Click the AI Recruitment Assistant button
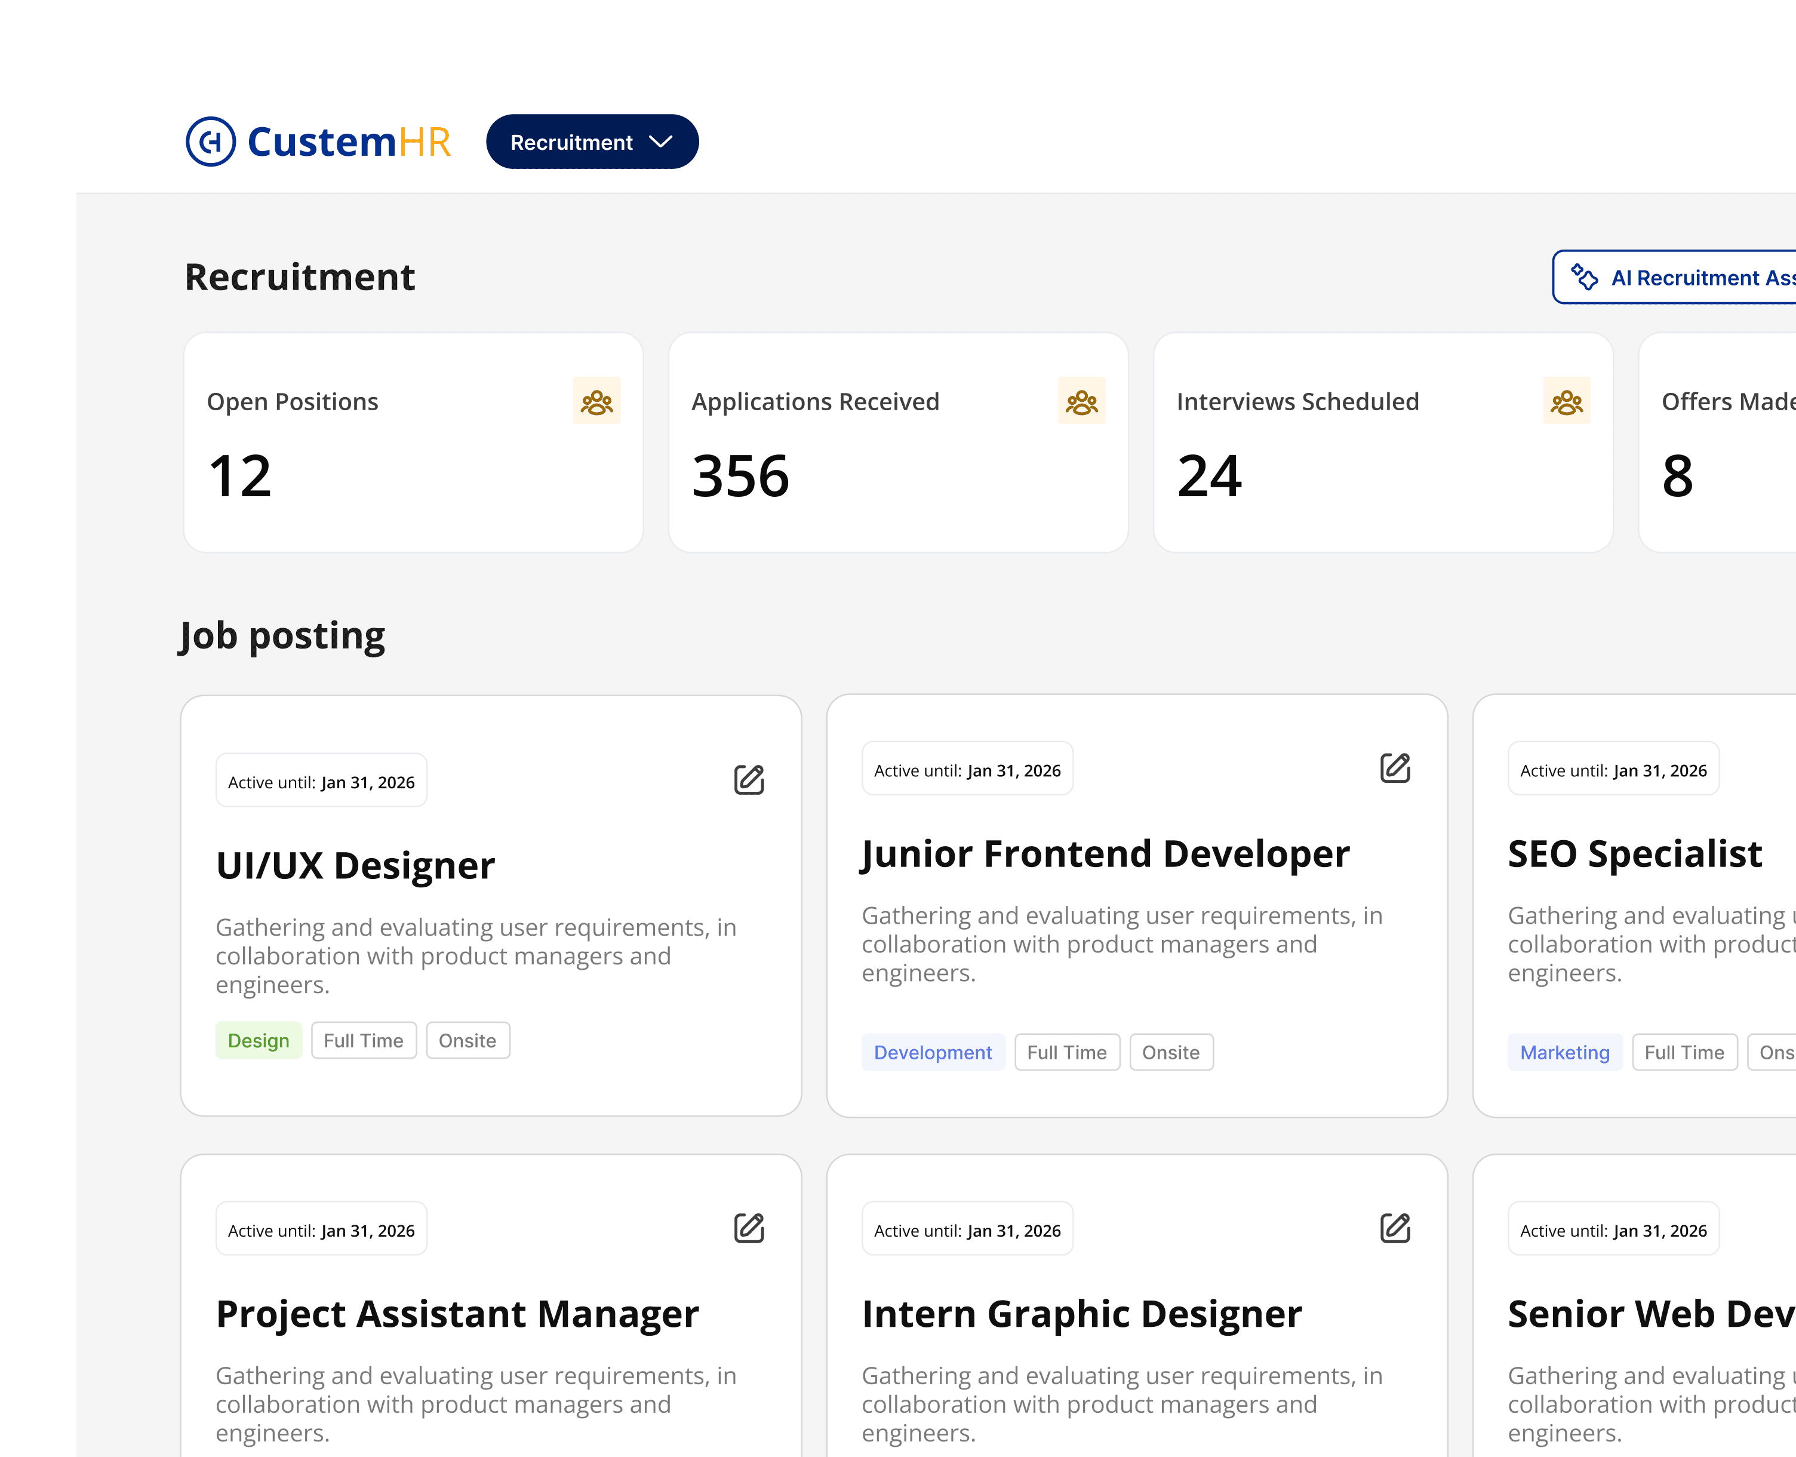Image resolution: width=1796 pixels, height=1457 pixels. (1674, 277)
